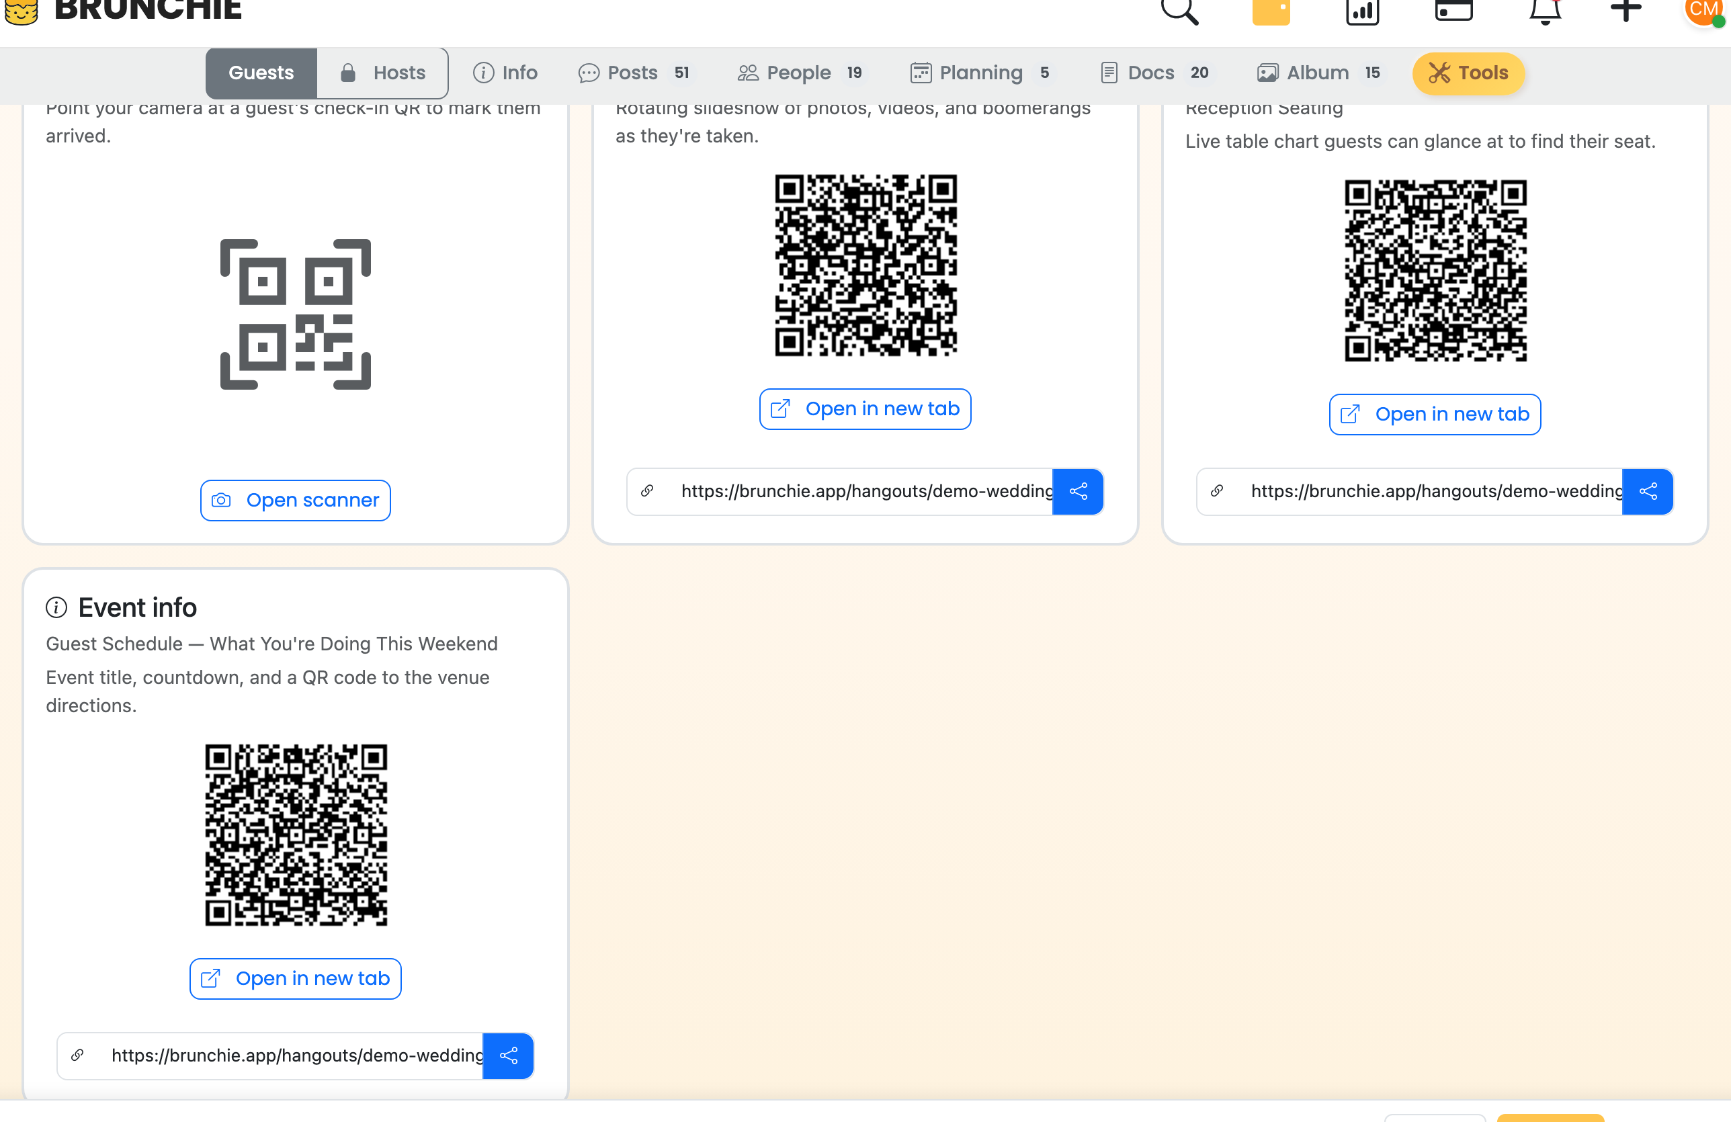Open the Info tab

(x=505, y=73)
